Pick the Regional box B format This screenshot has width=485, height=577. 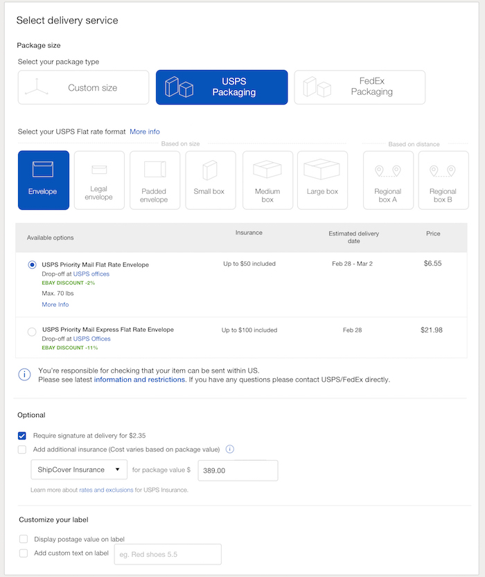coord(443,180)
